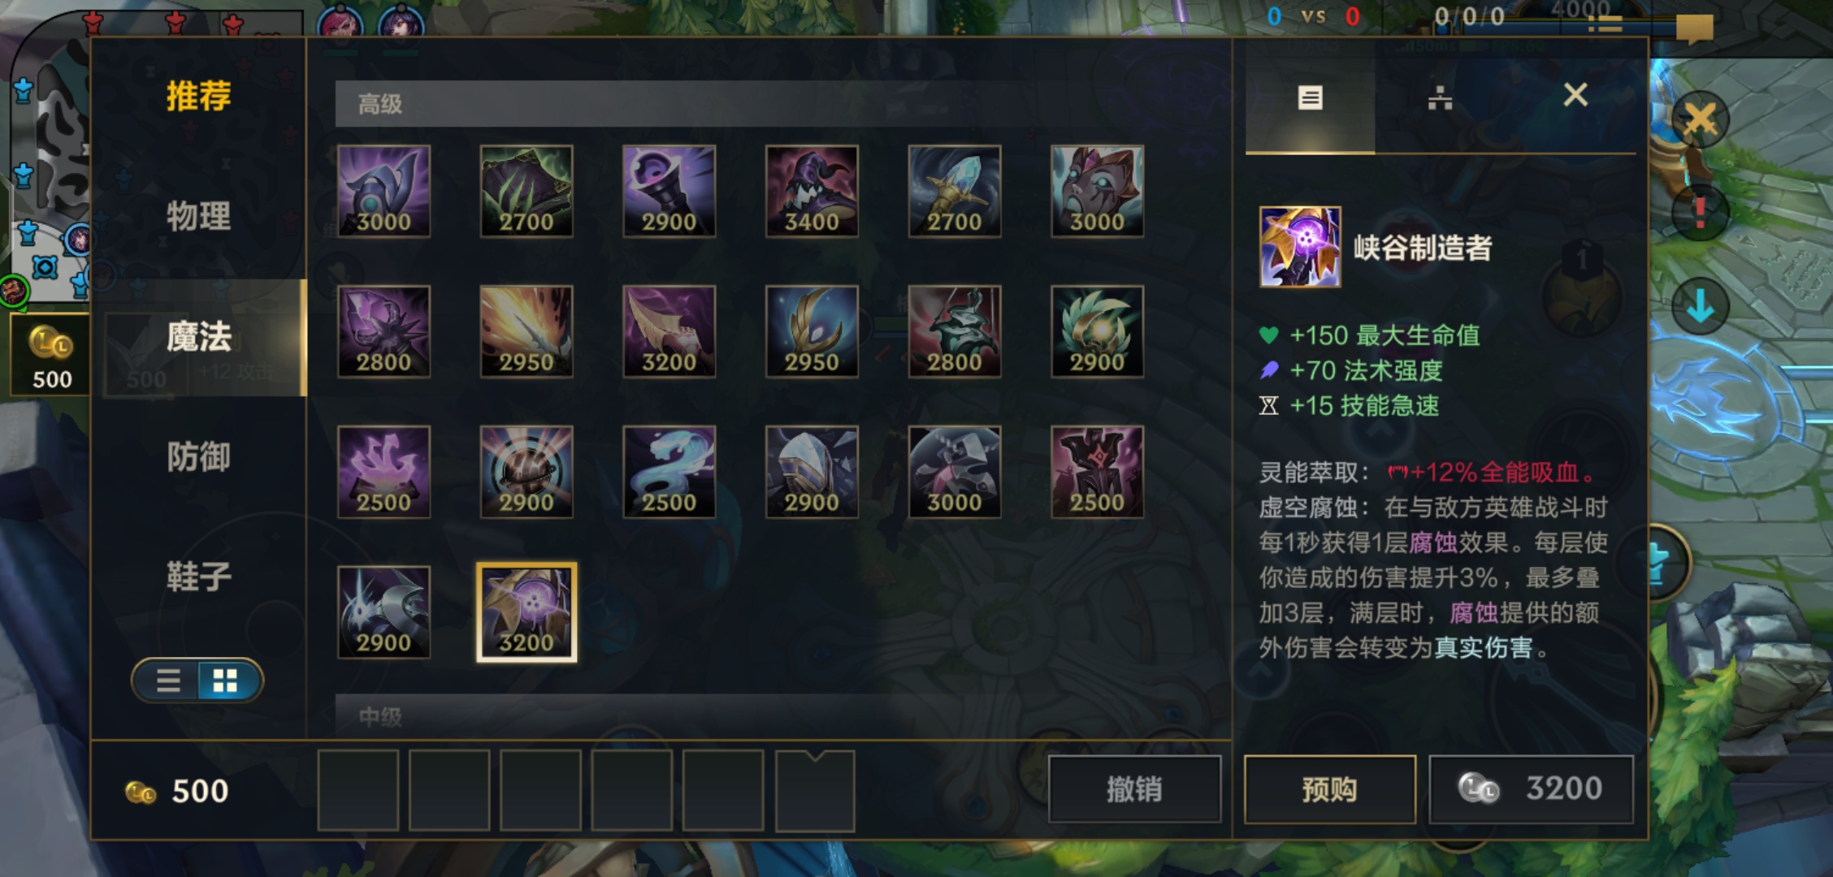
Task: Open the 鞋子 boots category
Action: tap(198, 577)
